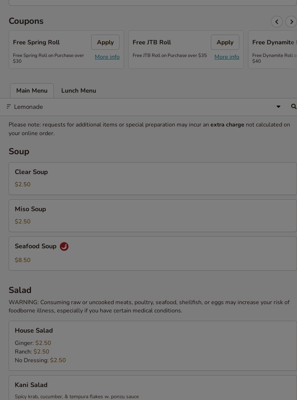Apply the Free Spring Roll coupon
The image size is (297, 400).
click(105, 43)
